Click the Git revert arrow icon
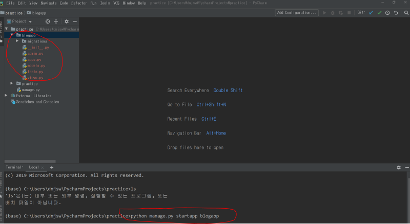 pos(396,13)
